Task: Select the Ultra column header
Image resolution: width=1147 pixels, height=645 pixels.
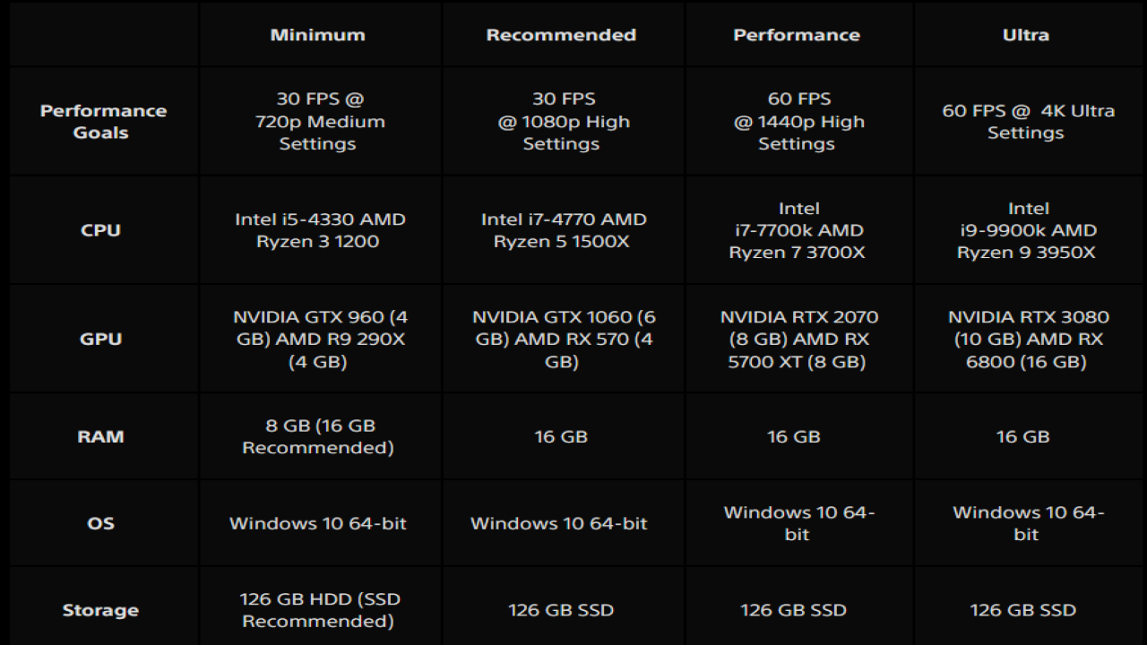Action: pos(1026,35)
